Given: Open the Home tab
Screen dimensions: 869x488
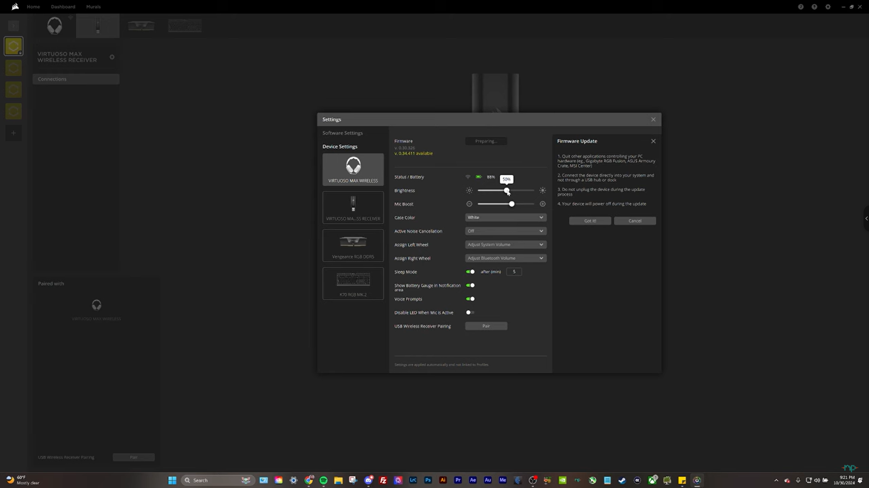Looking at the screenshot, I should 33,7.
